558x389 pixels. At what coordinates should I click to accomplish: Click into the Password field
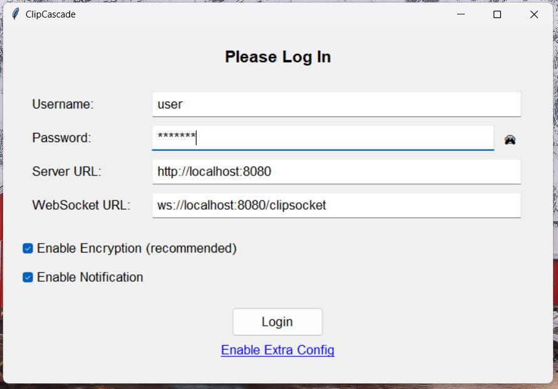(323, 138)
